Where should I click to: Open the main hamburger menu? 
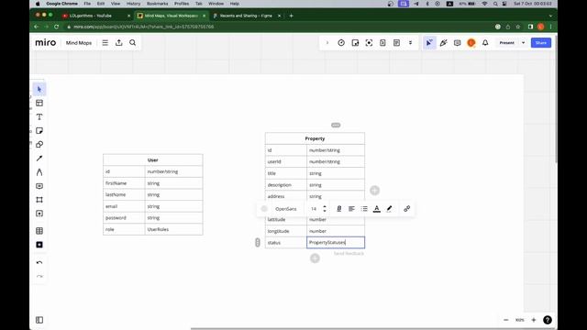pyautogui.click(x=105, y=43)
